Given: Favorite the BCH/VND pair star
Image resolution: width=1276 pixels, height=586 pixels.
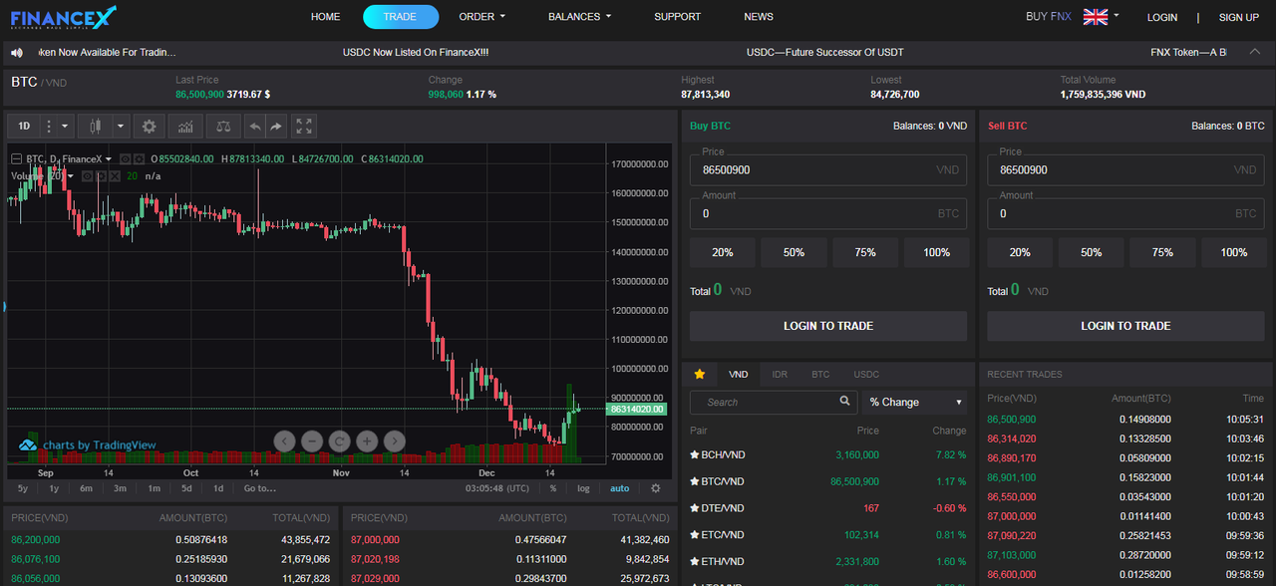Looking at the screenshot, I should (x=695, y=454).
